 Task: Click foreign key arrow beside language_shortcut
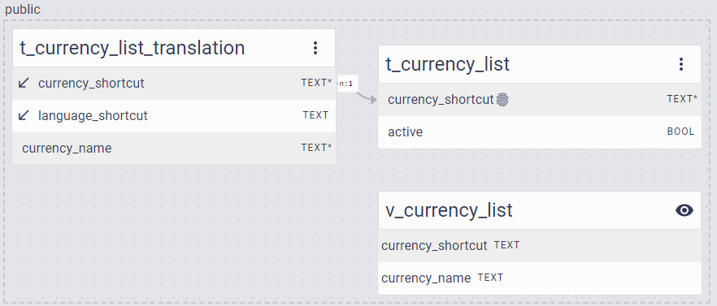tap(24, 115)
